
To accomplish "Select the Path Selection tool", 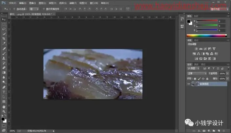I will pyautogui.click(x=4, y=97).
